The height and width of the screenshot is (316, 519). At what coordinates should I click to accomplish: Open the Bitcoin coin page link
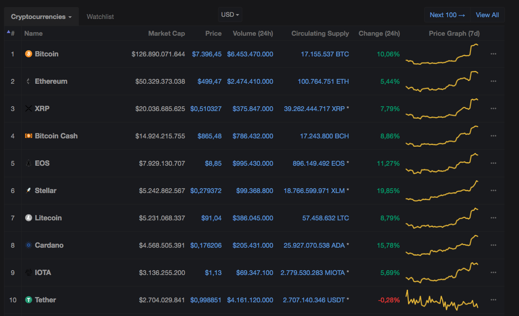pyautogui.click(x=47, y=54)
